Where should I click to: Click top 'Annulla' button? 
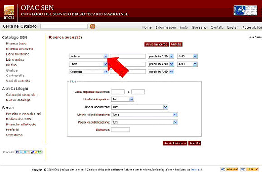coord(176,44)
